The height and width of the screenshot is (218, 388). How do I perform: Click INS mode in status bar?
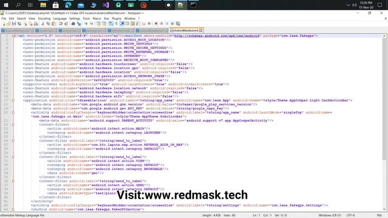tap(379, 216)
